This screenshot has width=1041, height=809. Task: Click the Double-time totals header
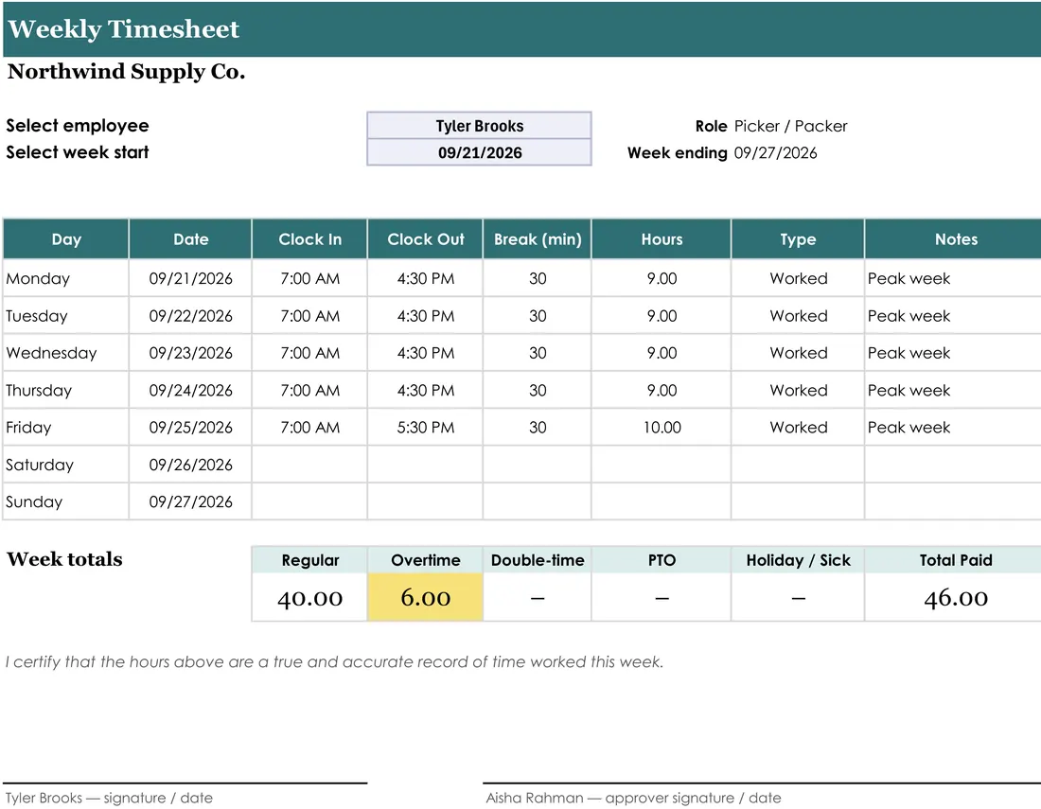coord(538,560)
